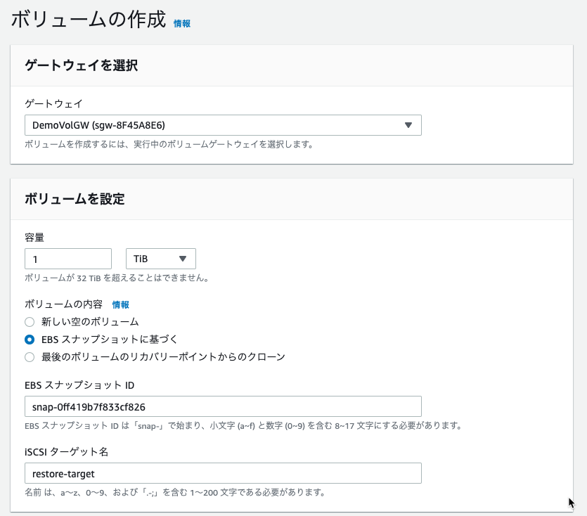Click the 情報 link next to ボリュームの作成
The width and height of the screenshot is (587, 516).
(x=182, y=24)
